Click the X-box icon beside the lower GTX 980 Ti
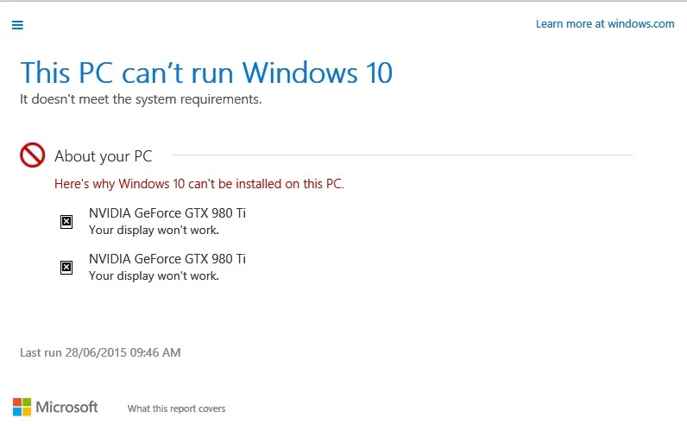This screenshot has width=687, height=424. tap(66, 267)
